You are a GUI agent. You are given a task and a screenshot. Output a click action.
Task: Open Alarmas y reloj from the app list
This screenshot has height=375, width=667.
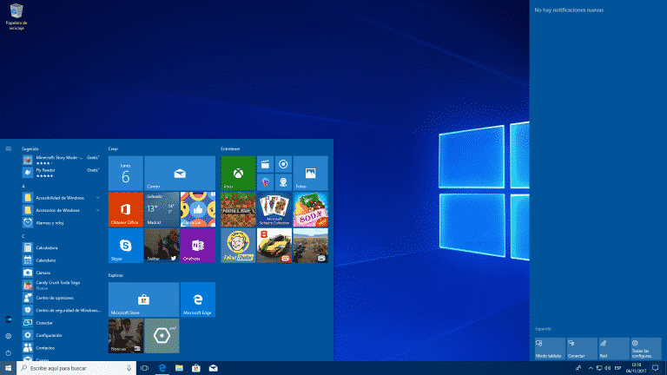coord(62,223)
